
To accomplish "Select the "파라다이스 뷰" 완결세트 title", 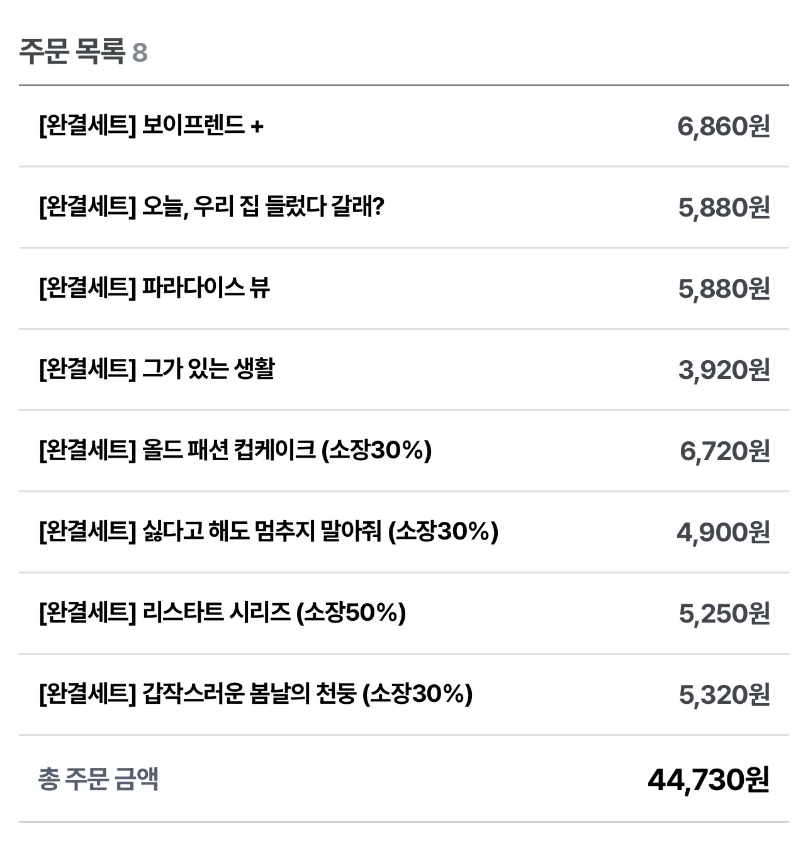I will 155,288.
